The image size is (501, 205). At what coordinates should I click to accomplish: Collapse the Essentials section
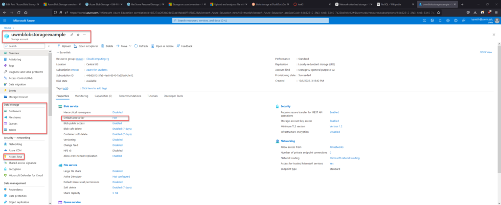click(x=64, y=52)
